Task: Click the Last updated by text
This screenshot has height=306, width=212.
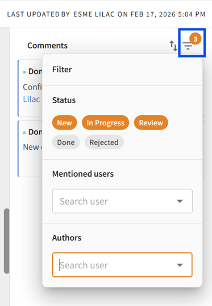Action: pyautogui.click(x=106, y=14)
